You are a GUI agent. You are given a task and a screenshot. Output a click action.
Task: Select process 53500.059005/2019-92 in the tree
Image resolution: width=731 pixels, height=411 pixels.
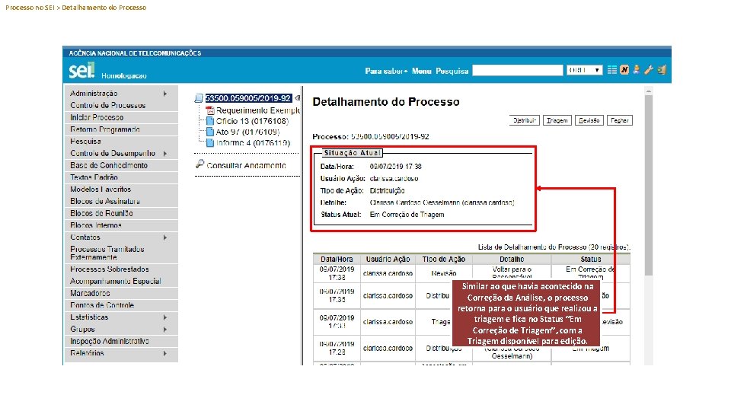248,98
